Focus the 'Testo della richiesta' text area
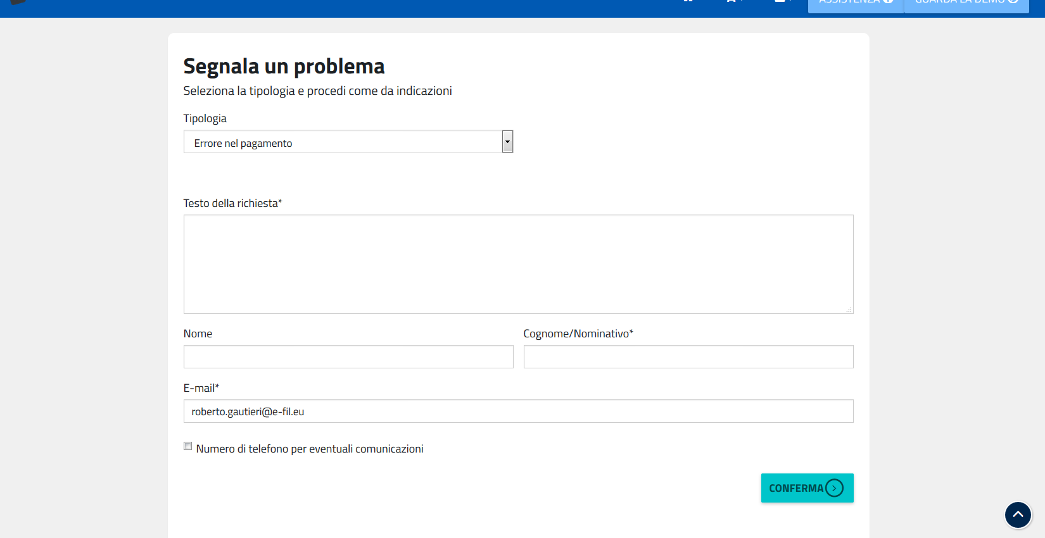 (x=518, y=264)
